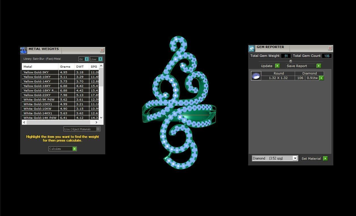Click the Total Gem Count value field
This screenshot has height=216, width=356.
(x=327, y=56)
